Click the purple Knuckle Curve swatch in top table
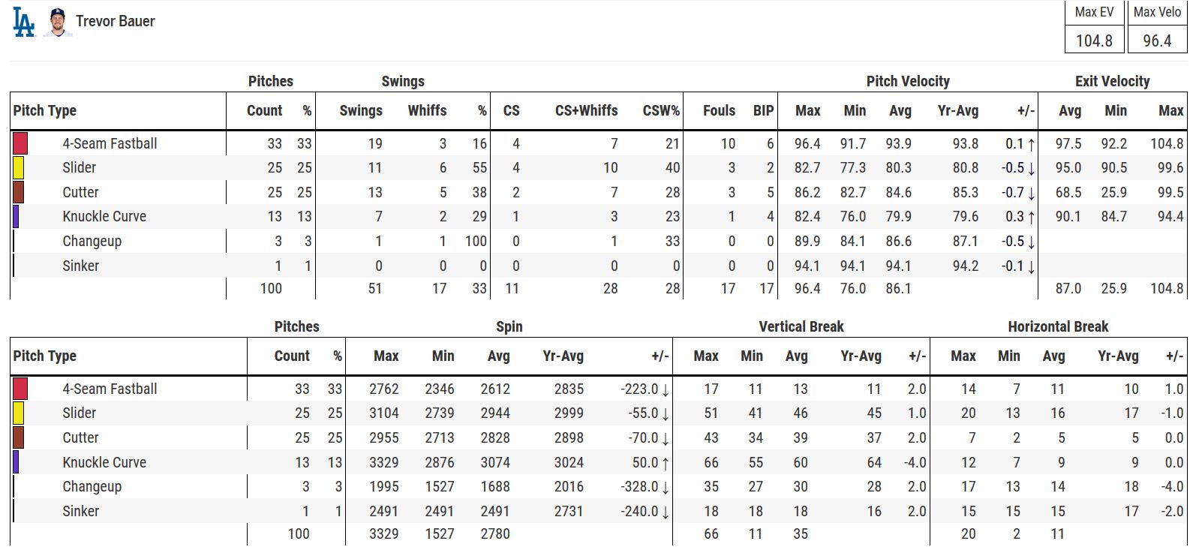The width and height of the screenshot is (1196, 553). [x=16, y=216]
